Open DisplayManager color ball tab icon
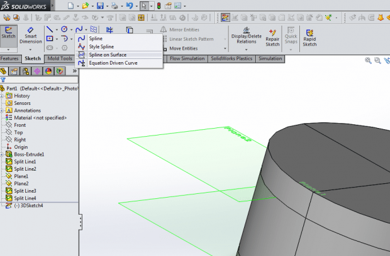 click(x=48, y=71)
